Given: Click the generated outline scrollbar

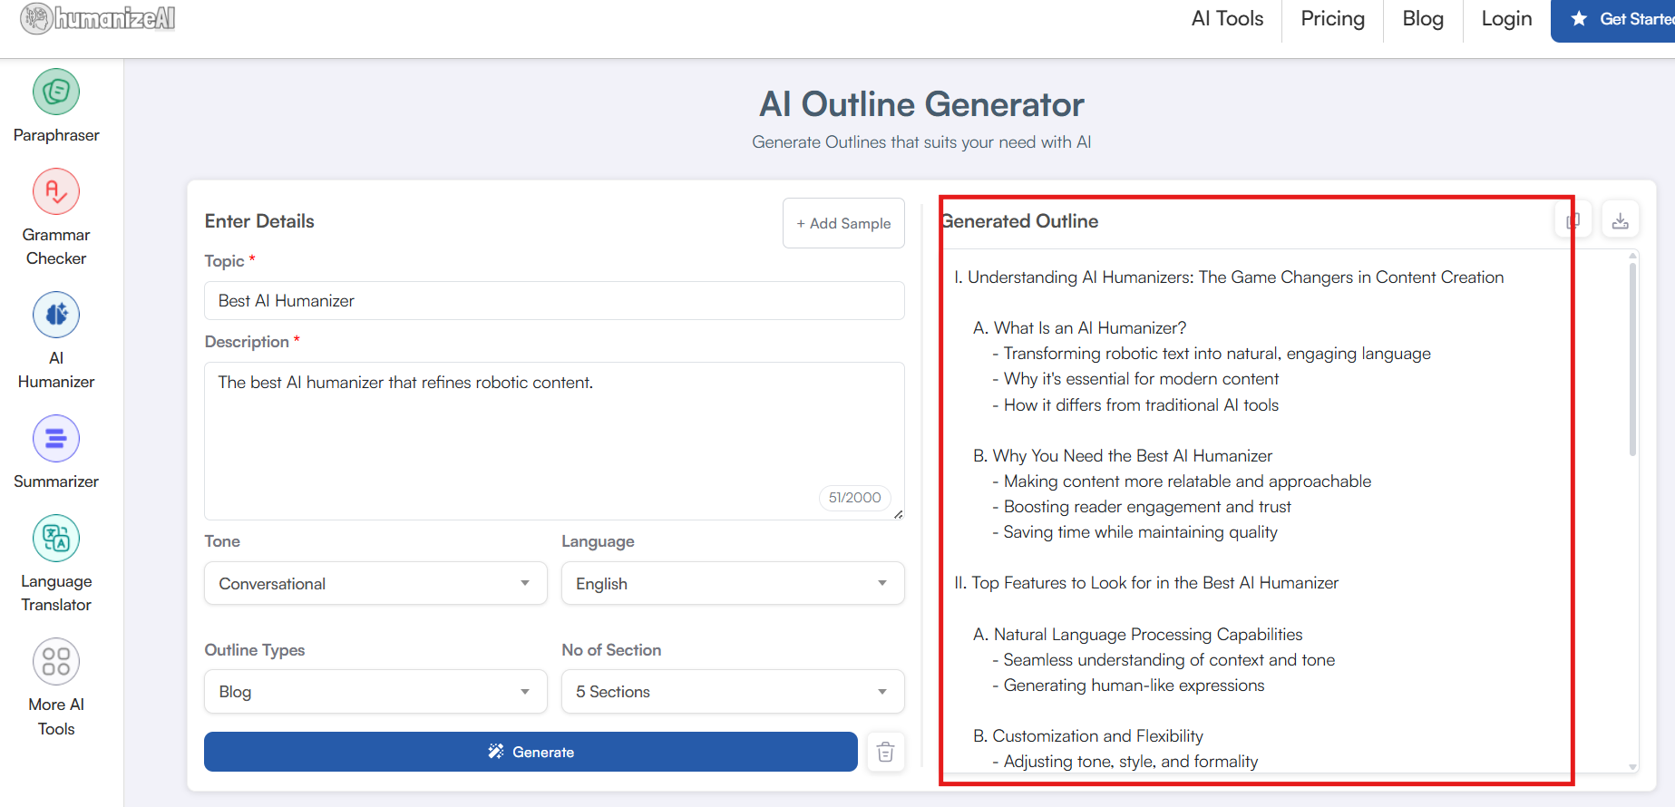Looking at the screenshot, I should point(1632,363).
